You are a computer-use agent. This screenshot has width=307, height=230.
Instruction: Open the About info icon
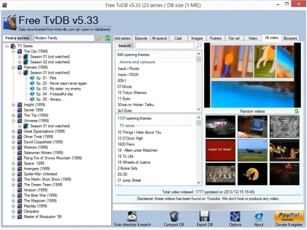pos(259,216)
